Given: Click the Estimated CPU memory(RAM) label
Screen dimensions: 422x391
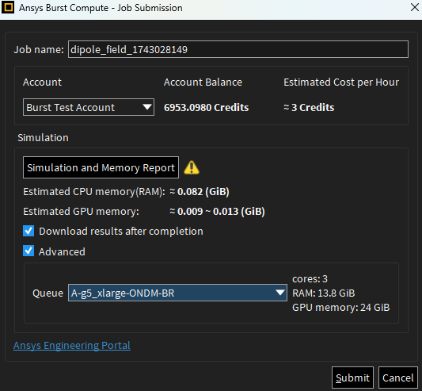Looking at the screenshot, I should coord(94,192).
